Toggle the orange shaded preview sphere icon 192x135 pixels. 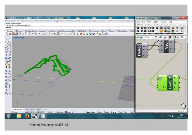tap(178, 37)
